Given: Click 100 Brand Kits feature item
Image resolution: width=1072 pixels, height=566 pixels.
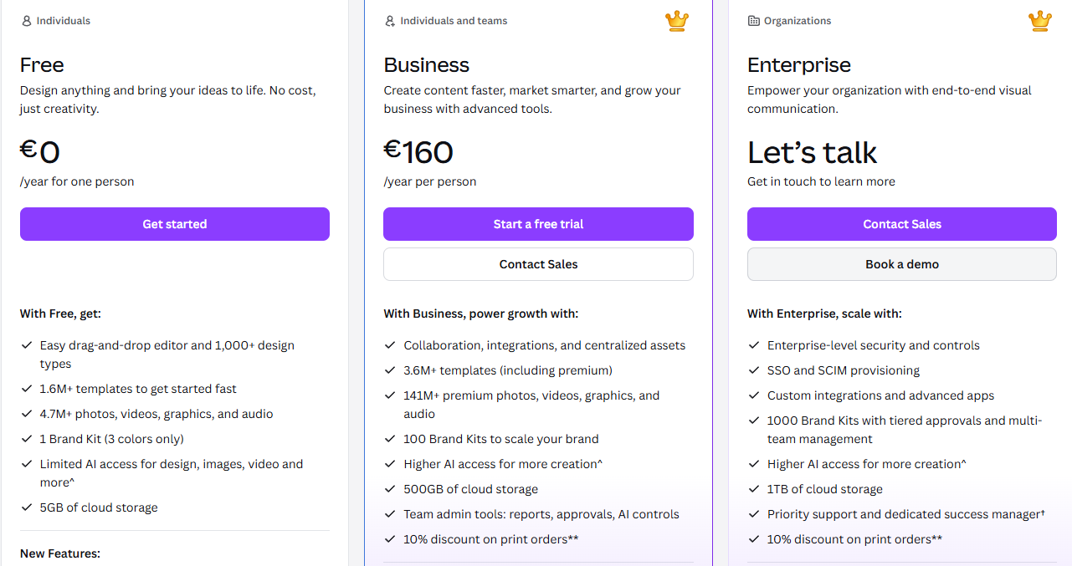Looking at the screenshot, I should point(501,439).
